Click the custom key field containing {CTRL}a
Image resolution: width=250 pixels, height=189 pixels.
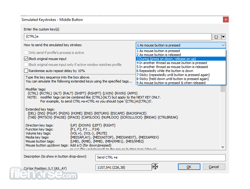point(117,37)
